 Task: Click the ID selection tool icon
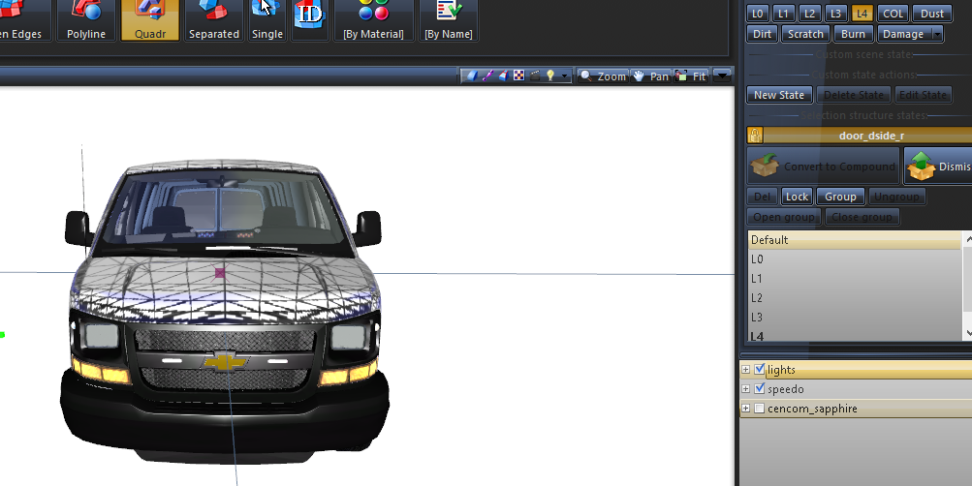click(309, 20)
